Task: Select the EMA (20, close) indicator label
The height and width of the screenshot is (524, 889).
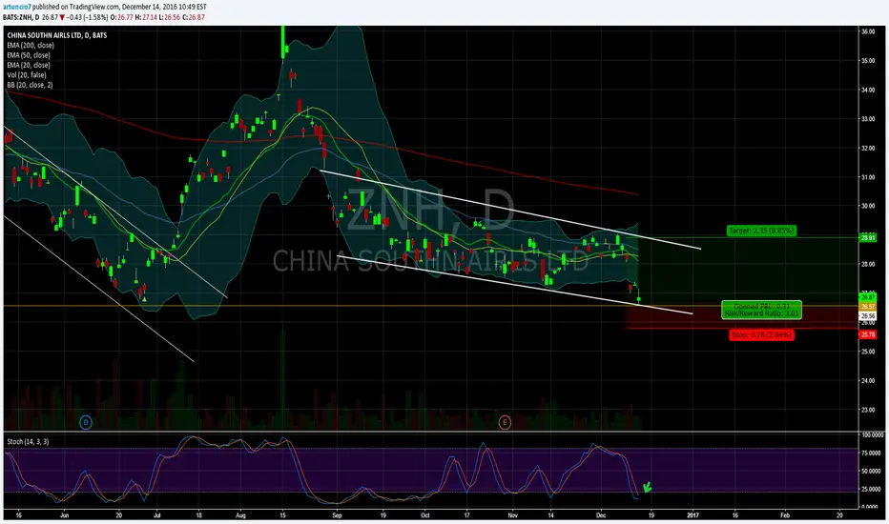Action: 29,65
